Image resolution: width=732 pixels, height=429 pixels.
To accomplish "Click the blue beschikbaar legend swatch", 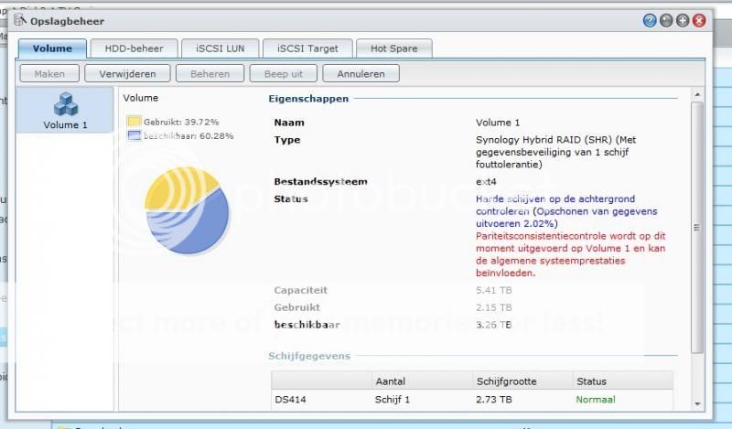I will click(x=134, y=135).
